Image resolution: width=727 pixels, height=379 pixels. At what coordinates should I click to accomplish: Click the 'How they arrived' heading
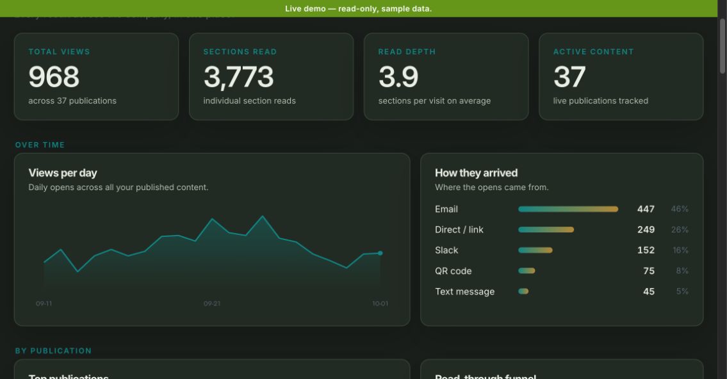click(x=476, y=173)
